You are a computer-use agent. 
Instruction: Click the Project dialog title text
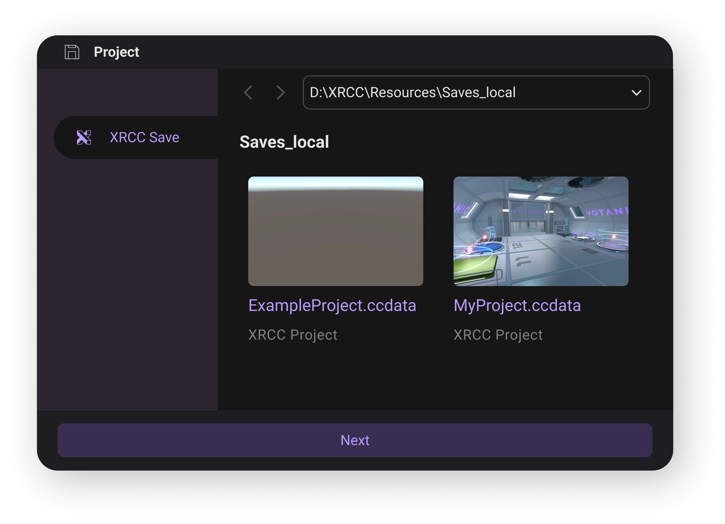tap(116, 52)
